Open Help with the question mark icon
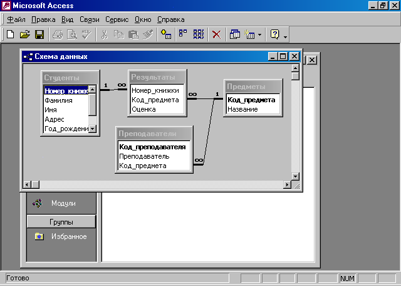 click(274, 34)
